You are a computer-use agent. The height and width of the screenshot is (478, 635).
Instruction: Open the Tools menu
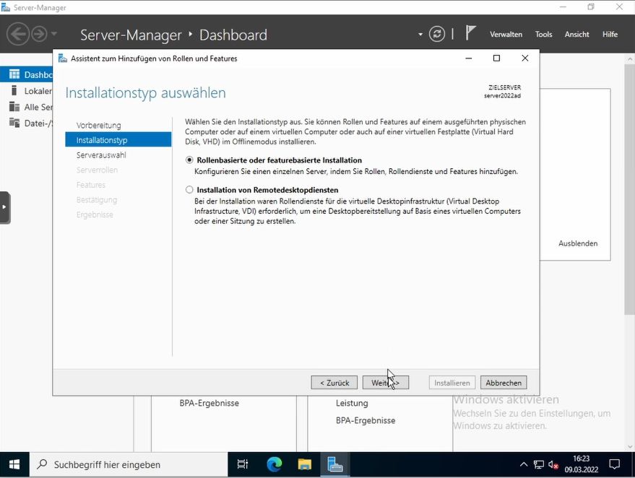(x=543, y=35)
